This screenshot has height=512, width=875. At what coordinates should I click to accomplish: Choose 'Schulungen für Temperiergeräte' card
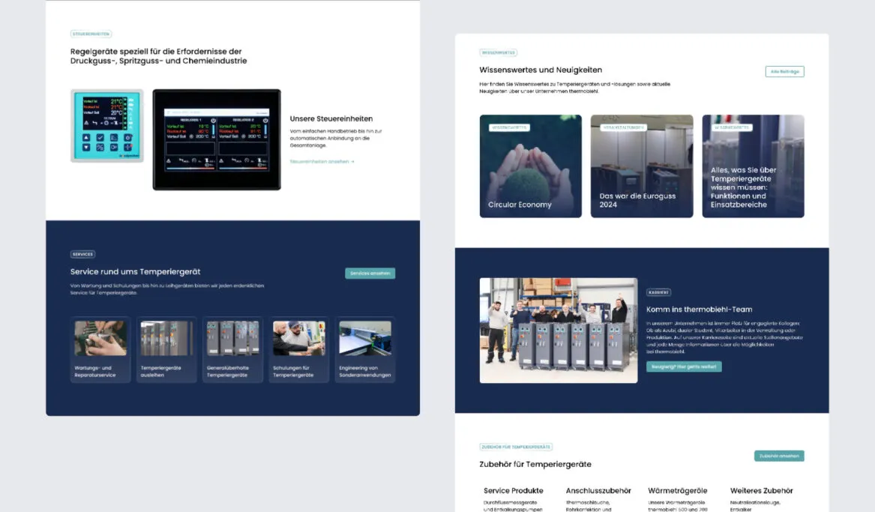(298, 350)
